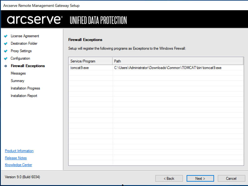Select the License Agreement step
The image size is (248, 186).
point(25,36)
